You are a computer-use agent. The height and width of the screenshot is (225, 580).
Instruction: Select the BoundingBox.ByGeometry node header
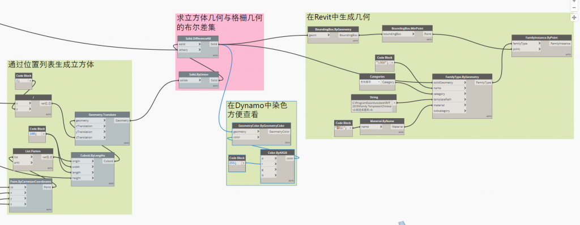[333, 29]
